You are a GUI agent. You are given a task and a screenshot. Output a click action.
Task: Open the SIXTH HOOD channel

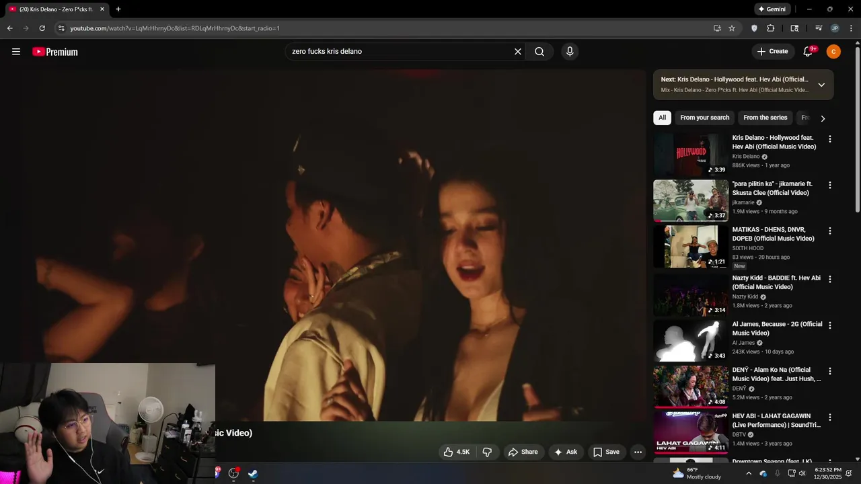pos(748,248)
